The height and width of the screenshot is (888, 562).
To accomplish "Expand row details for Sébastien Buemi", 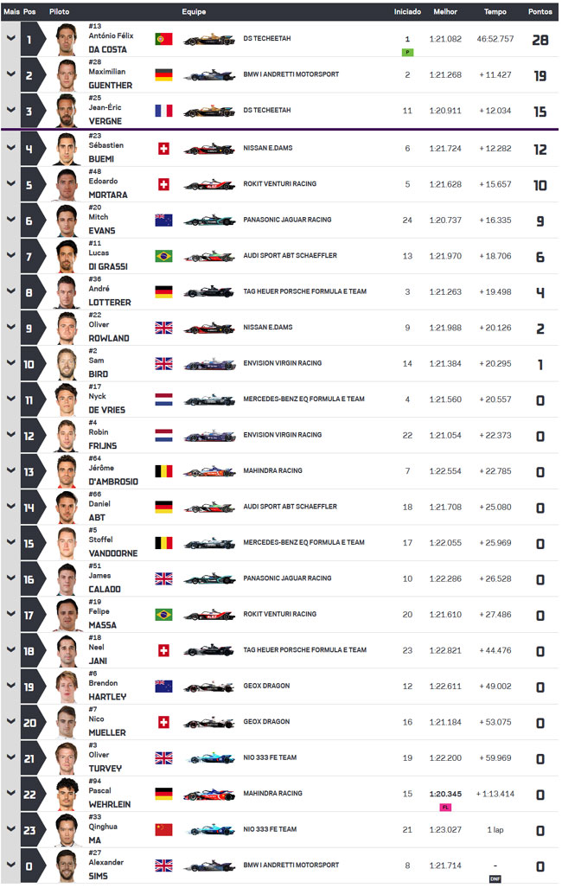I will point(10,147).
